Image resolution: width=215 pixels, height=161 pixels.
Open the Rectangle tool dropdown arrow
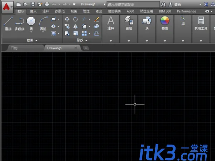[x=59, y=19]
